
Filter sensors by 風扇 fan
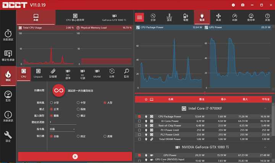(218, 17)
